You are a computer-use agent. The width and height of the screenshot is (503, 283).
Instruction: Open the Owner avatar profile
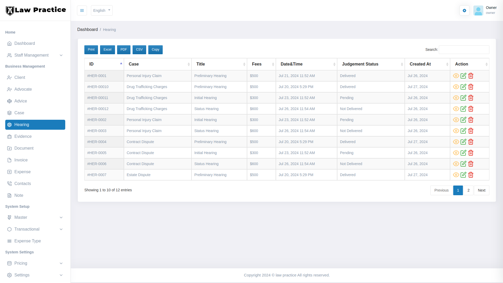pos(478,10)
